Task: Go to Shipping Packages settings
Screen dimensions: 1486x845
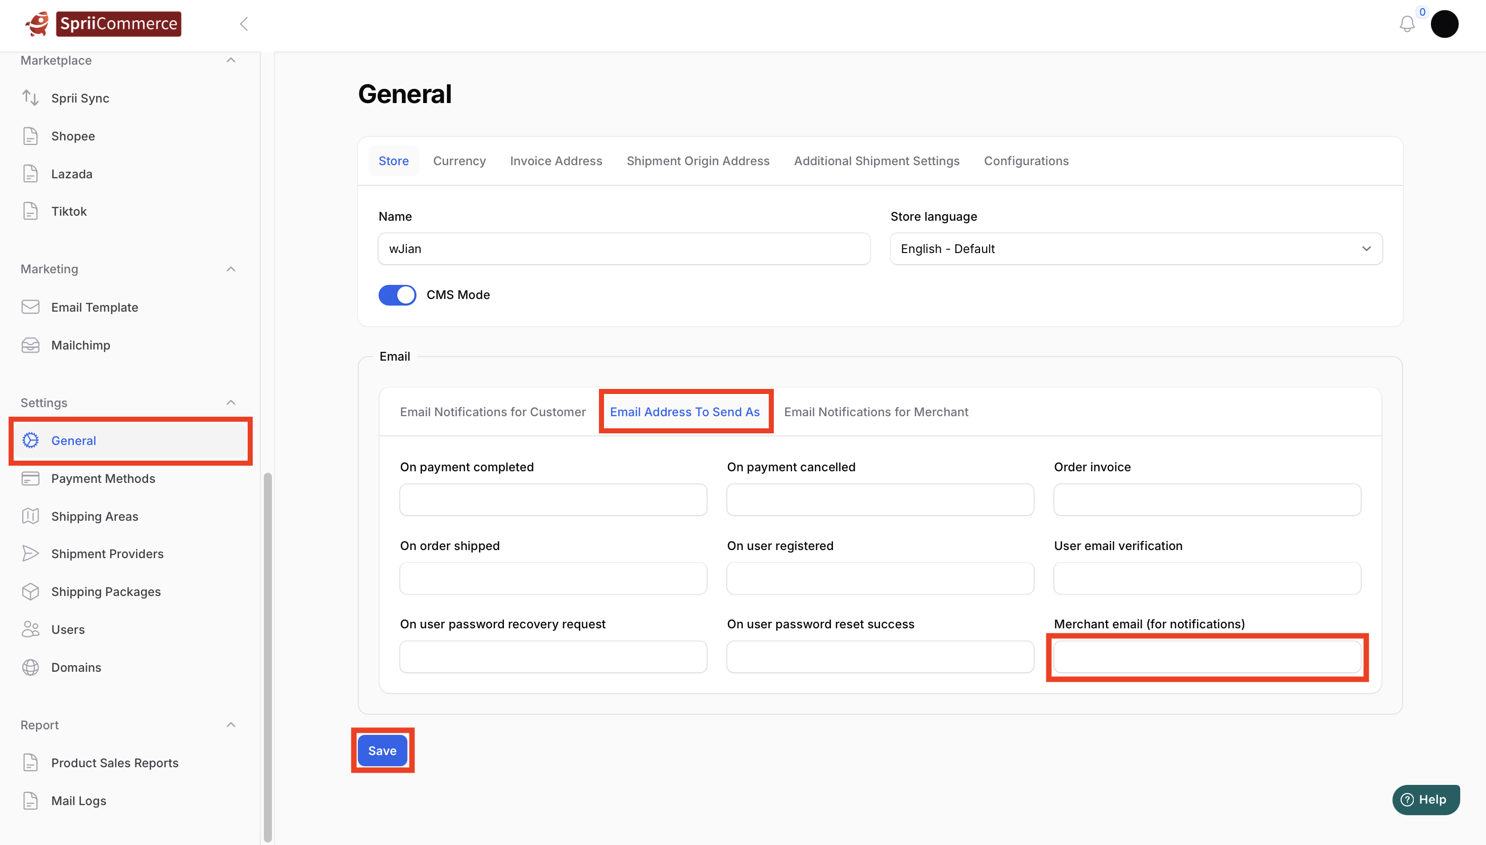Action: (106, 591)
